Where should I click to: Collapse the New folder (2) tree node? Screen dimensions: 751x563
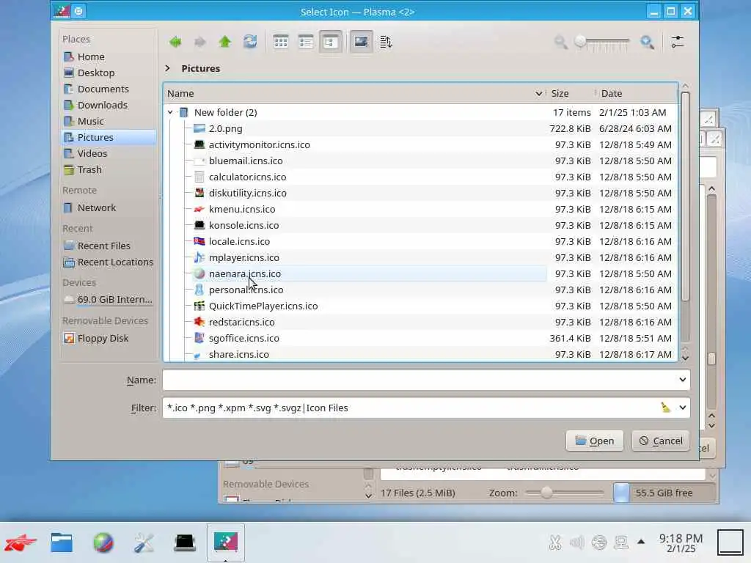(170, 112)
